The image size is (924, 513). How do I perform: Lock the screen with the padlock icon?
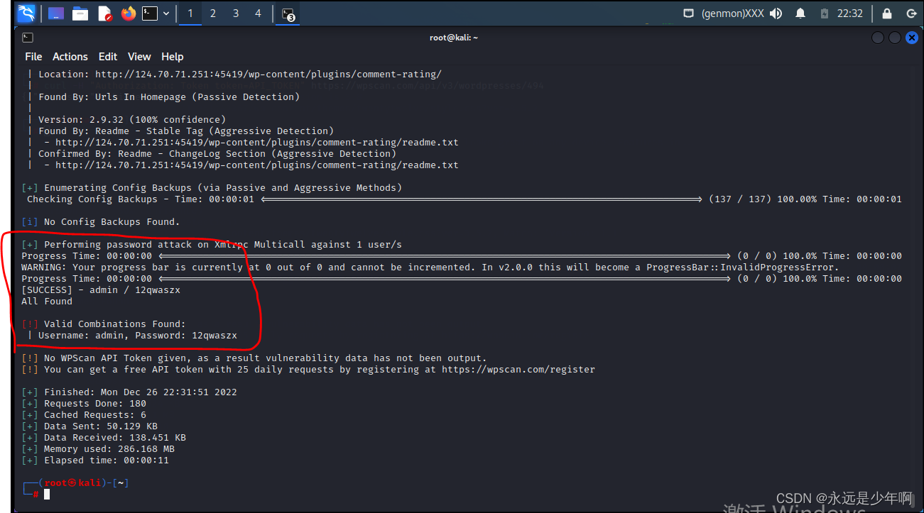[886, 13]
